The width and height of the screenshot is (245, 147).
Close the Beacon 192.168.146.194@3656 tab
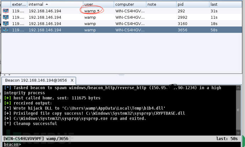click(x=72, y=80)
